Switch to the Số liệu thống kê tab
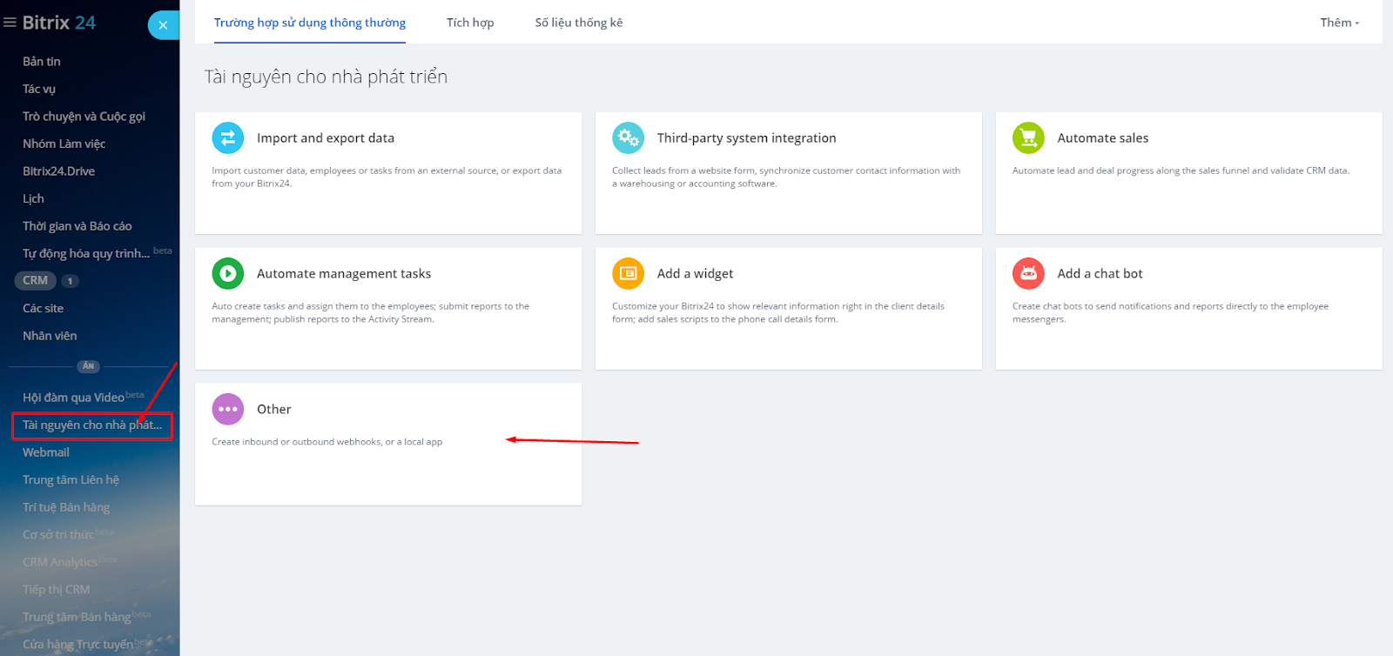The image size is (1393, 656). pyautogui.click(x=579, y=23)
